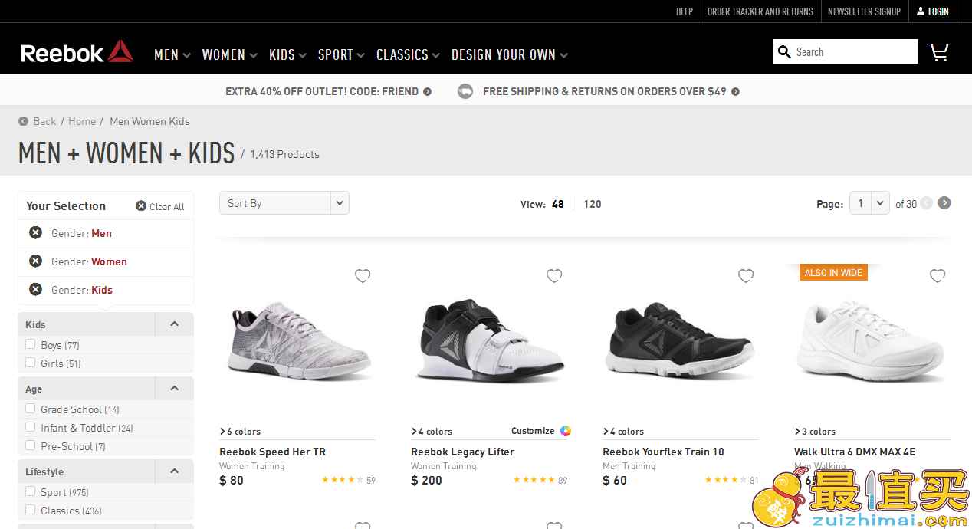Enable the Grade School age filter
The image size is (972, 529).
(31, 409)
